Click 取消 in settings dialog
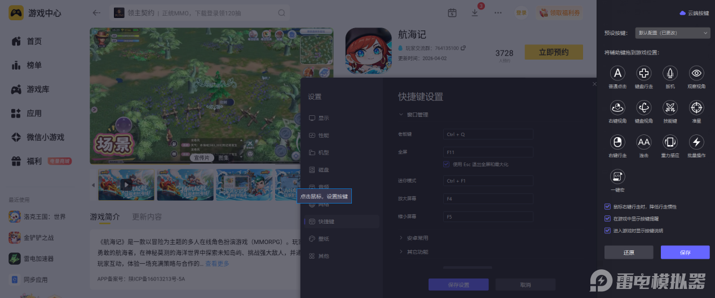This screenshot has width=715, height=298. [x=525, y=285]
